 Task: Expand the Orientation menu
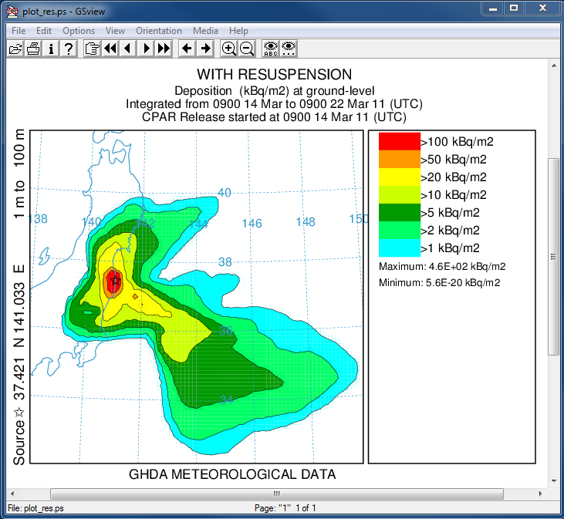pyautogui.click(x=159, y=31)
